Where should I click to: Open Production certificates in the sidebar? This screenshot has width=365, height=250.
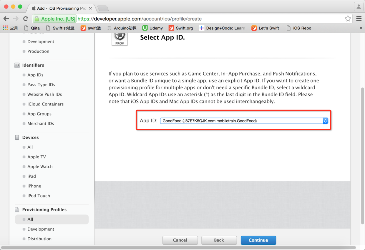click(38, 51)
